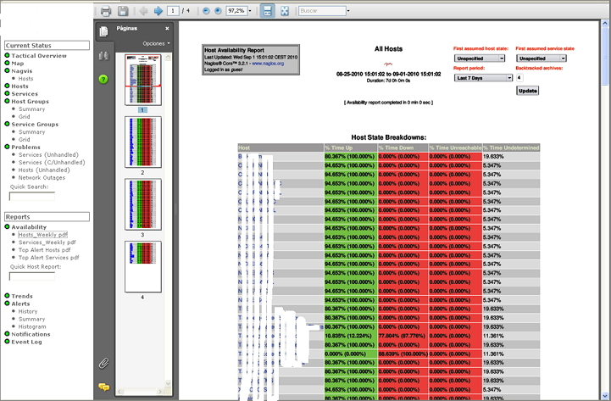Open Host Groups in sidebar

coord(30,102)
